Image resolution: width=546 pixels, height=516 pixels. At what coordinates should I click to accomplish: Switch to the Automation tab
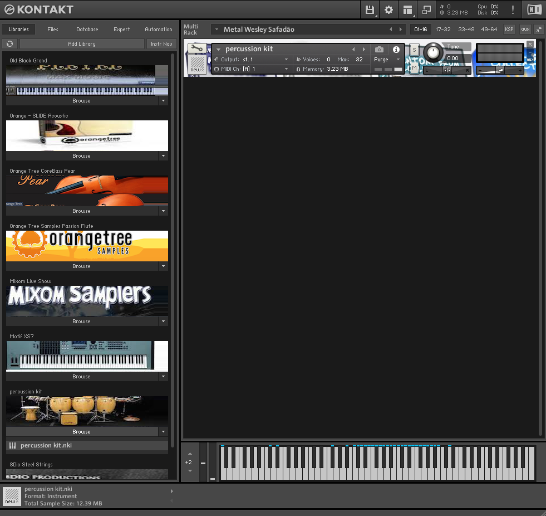tap(159, 30)
